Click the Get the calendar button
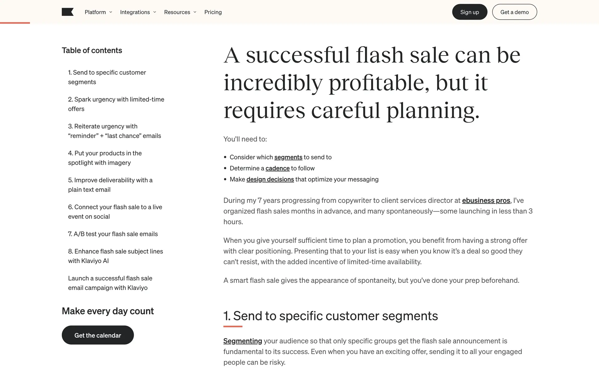This screenshot has height=374, width=599. [x=98, y=335]
